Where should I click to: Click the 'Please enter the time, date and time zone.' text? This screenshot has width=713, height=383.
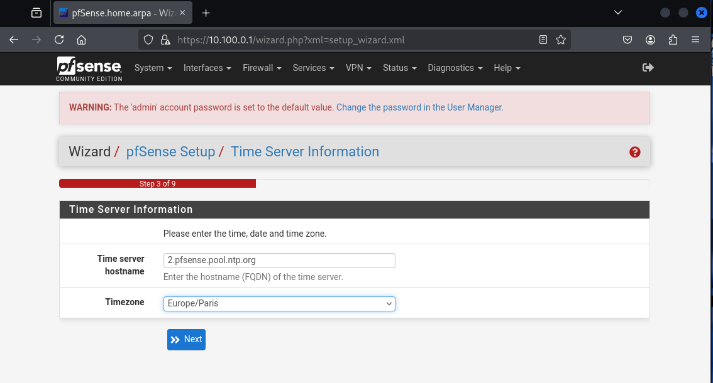[x=245, y=234]
